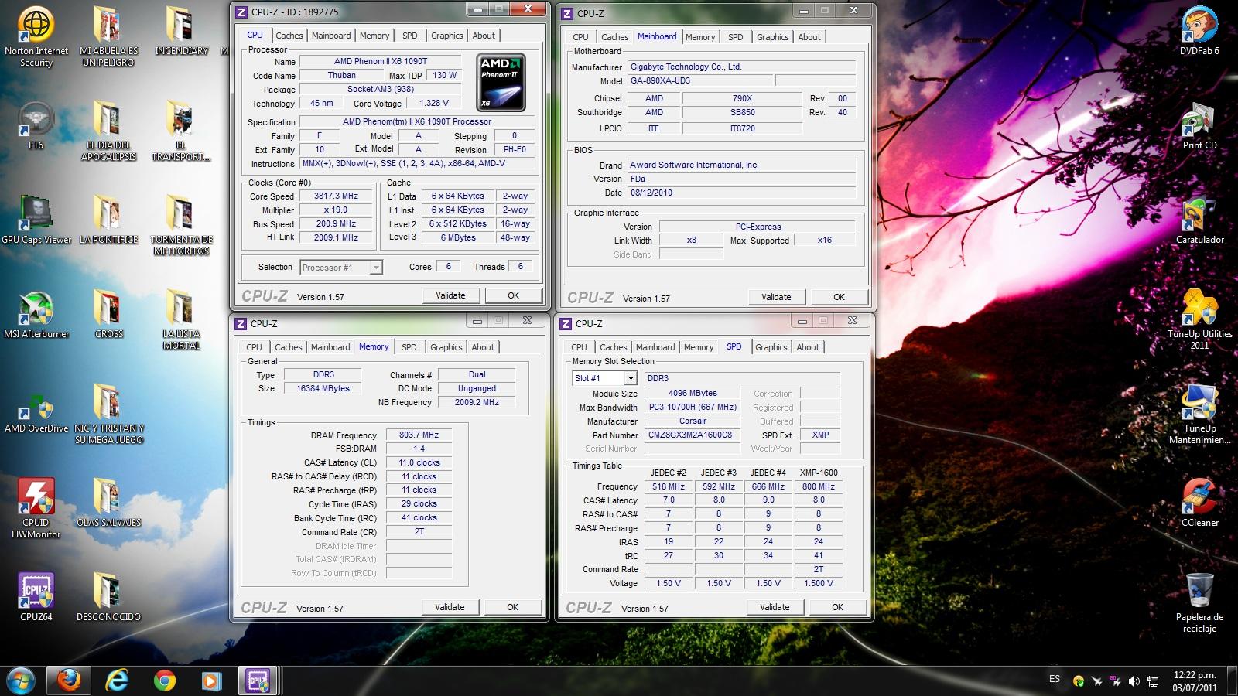Open MI ABUELA ES UN PELIGRO folder

108,36
